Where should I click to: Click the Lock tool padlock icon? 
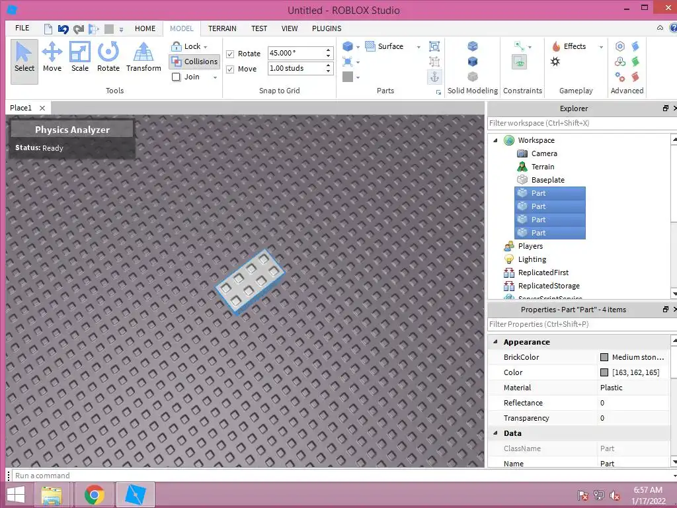click(176, 46)
